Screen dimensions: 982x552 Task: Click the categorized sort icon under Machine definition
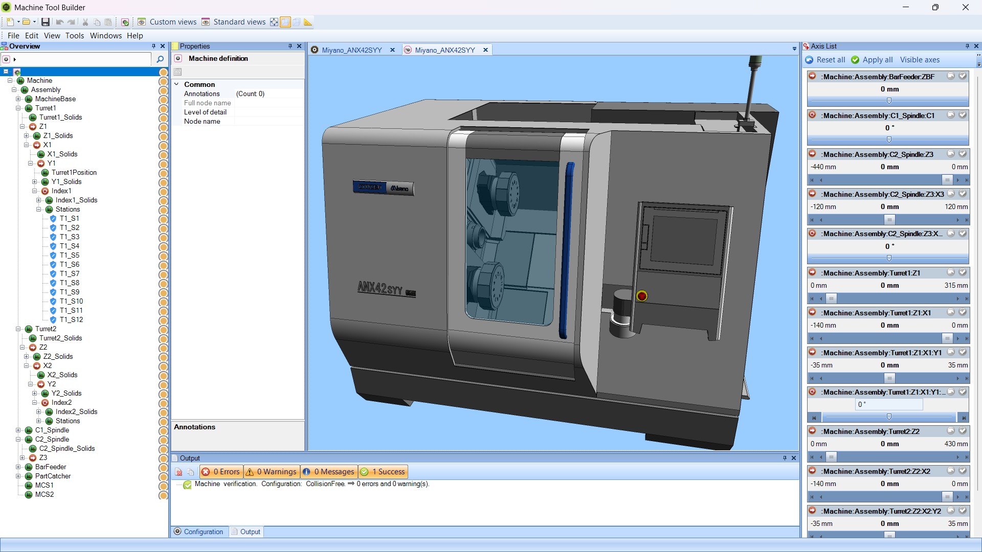click(177, 72)
